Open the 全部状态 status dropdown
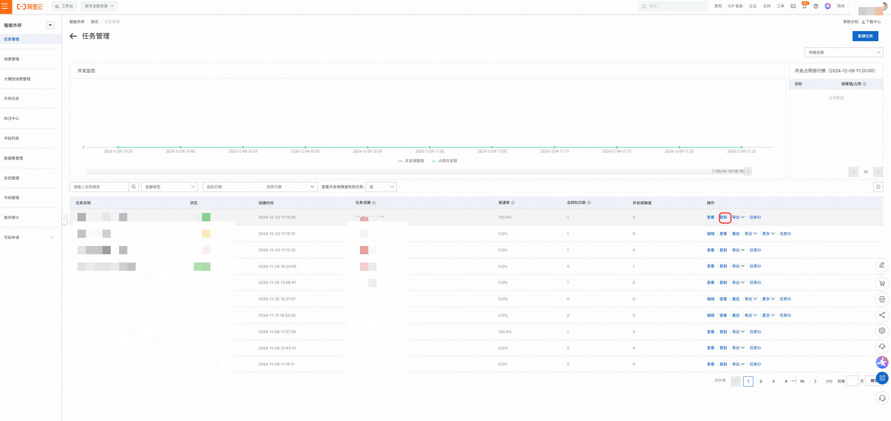The image size is (891, 421). coord(169,187)
